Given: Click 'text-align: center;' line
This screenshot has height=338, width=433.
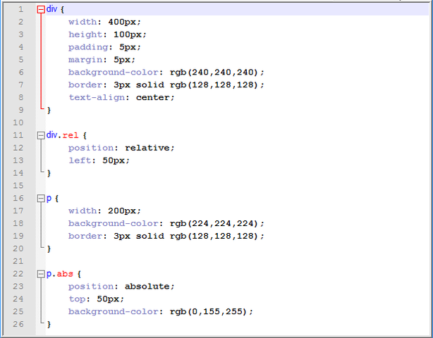Looking at the screenshot, I should (121, 98).
